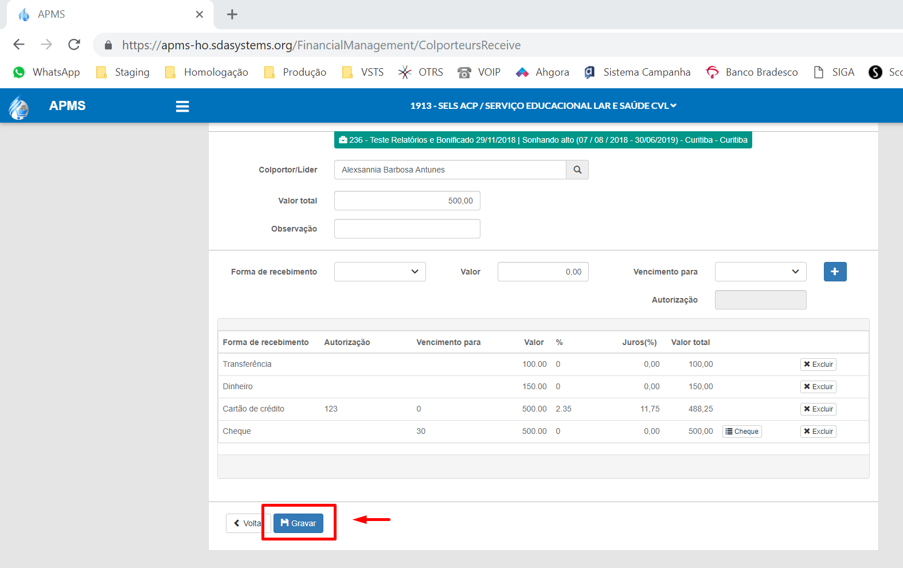The width and height of the screenshot is (903, 568).
Task: Add payment form with the plus button
Action: (835, 272)
